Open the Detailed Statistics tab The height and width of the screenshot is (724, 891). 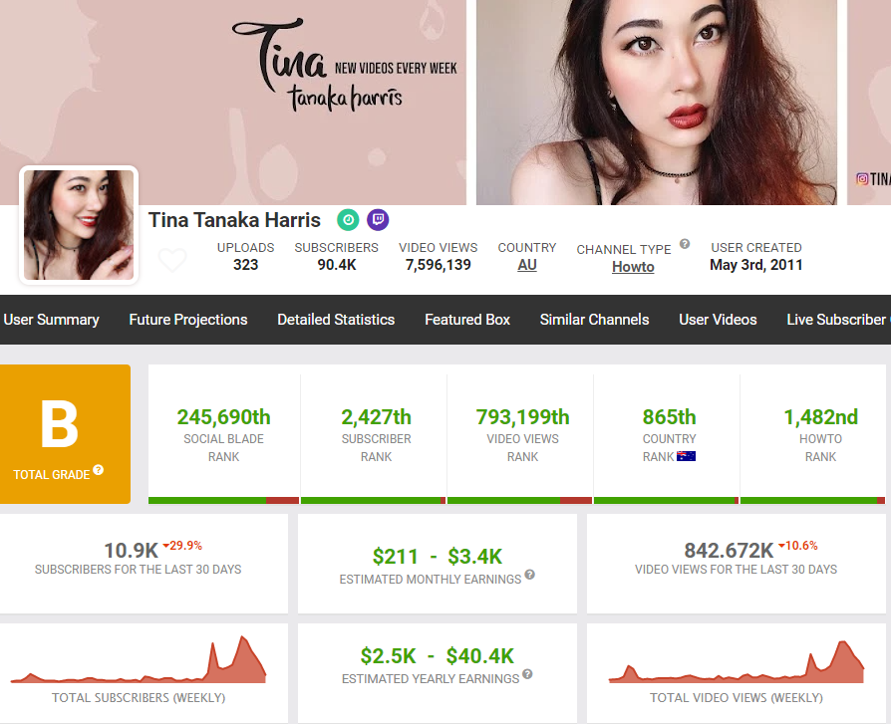(336, 320)
